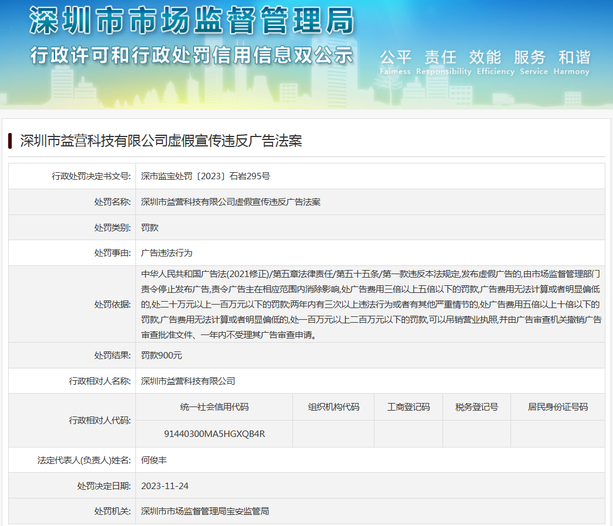Click the slogan 和谐 Harmony in banner
613x526 pixels.
point(571,62)
